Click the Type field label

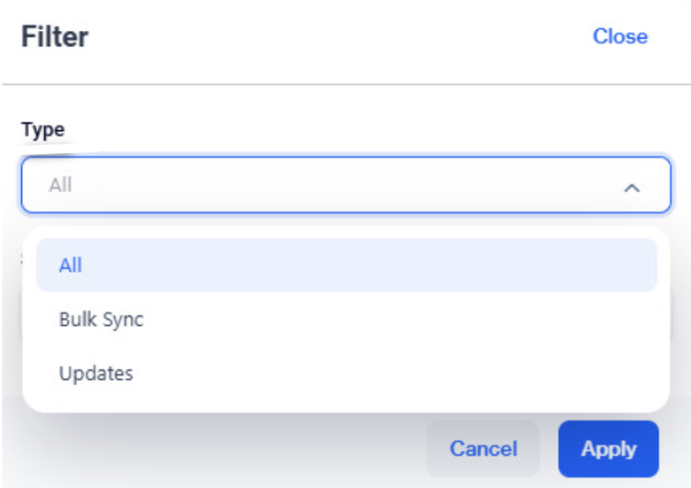tap(43, 129)
